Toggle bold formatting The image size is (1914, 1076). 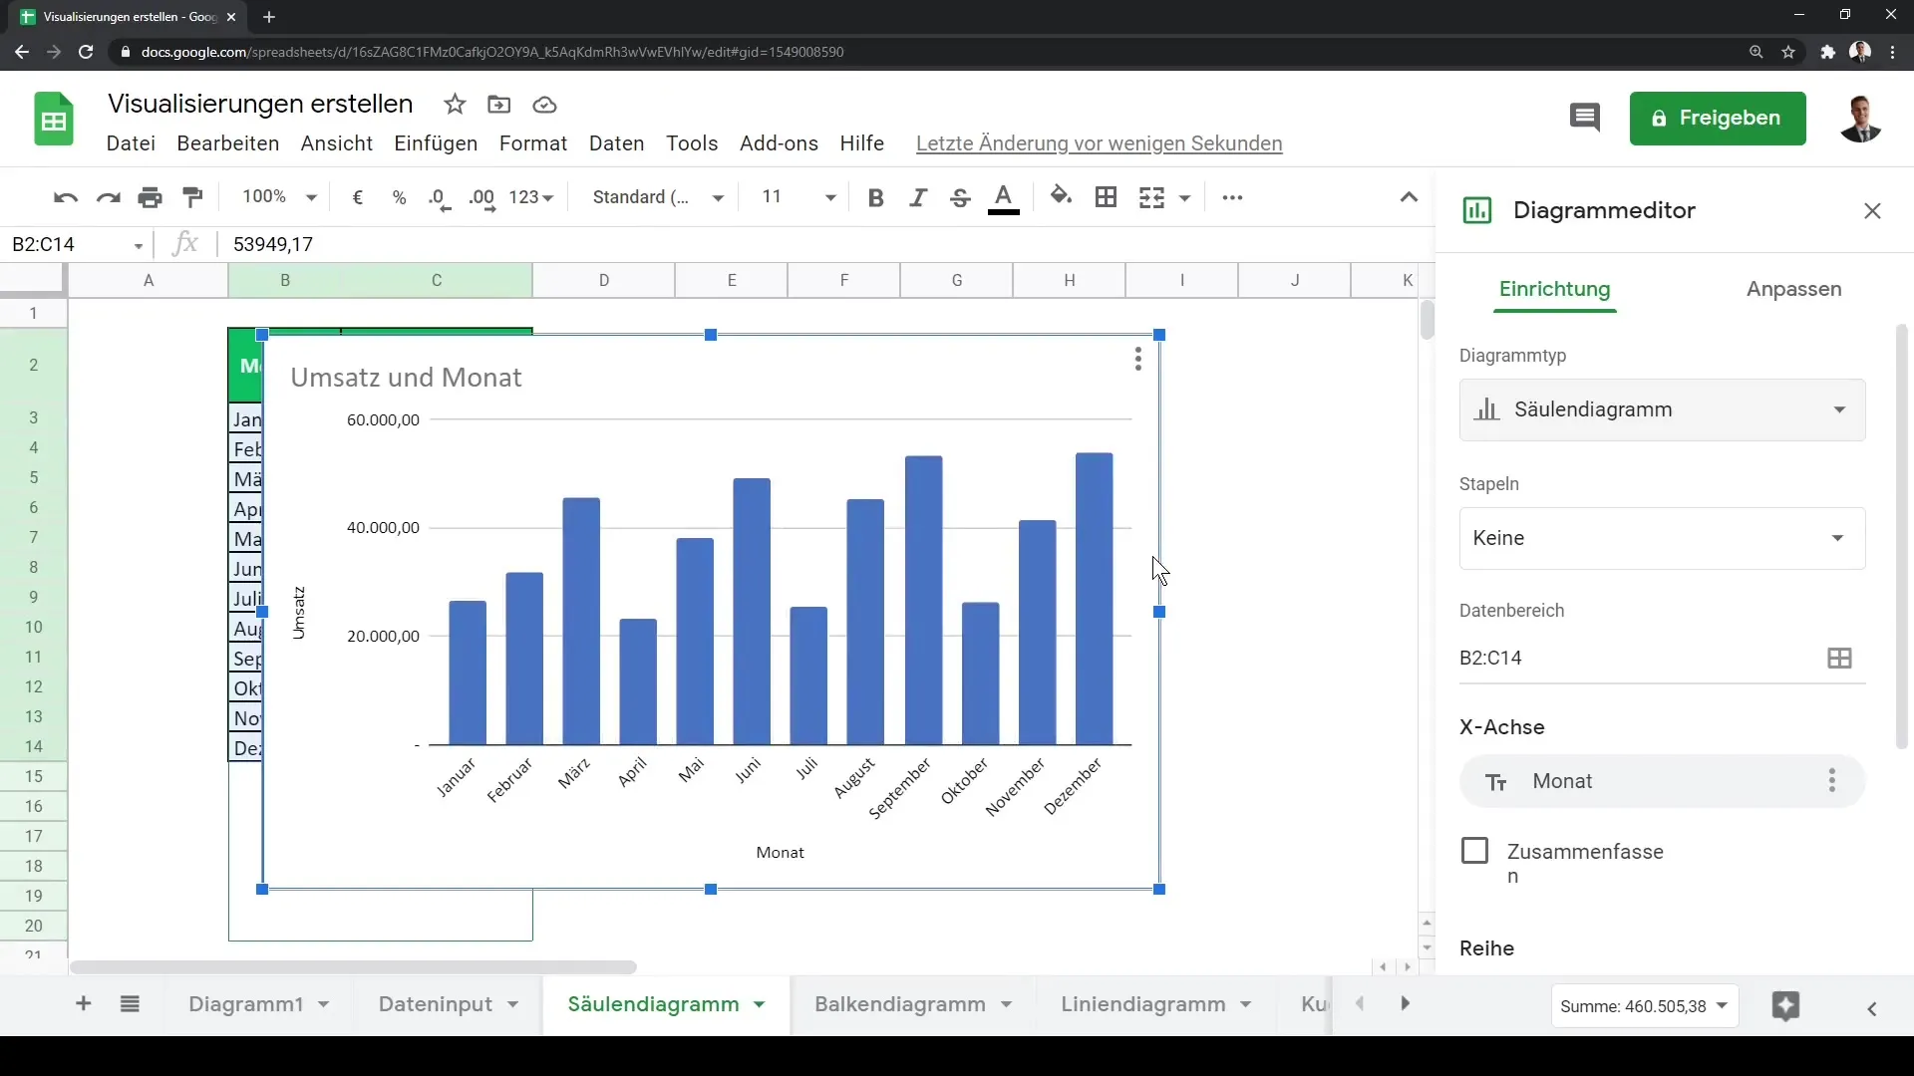876,197
